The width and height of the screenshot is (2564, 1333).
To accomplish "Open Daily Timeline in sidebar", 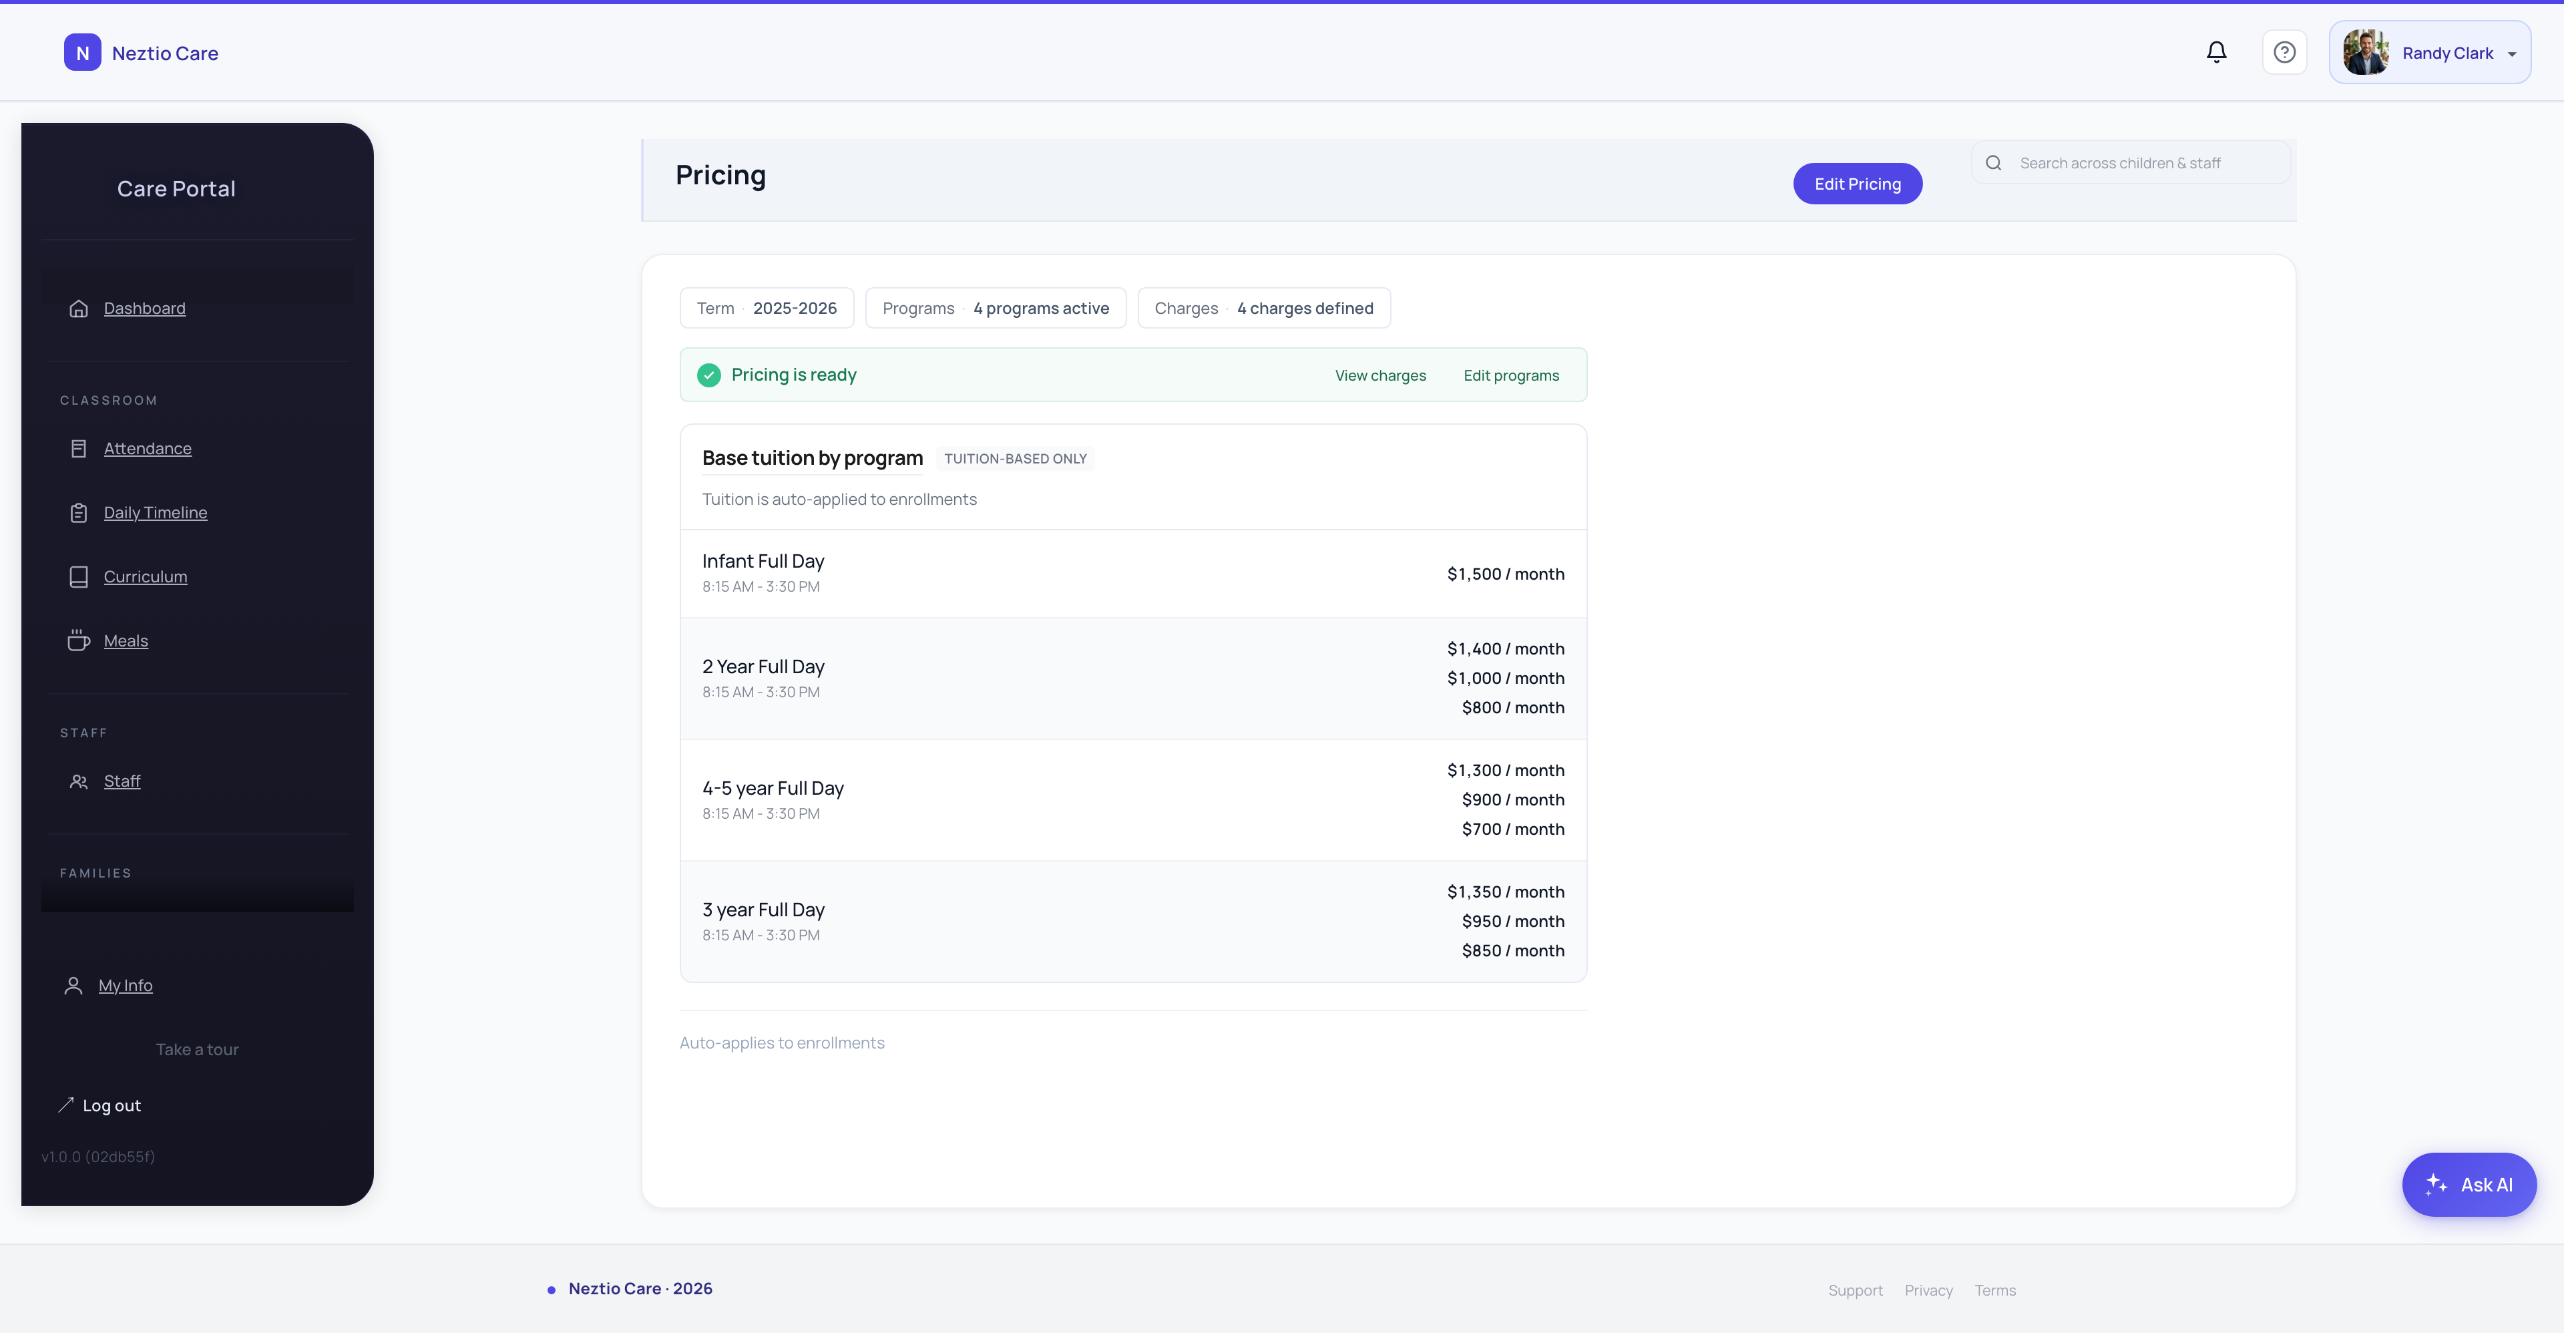I will (156, 513).
